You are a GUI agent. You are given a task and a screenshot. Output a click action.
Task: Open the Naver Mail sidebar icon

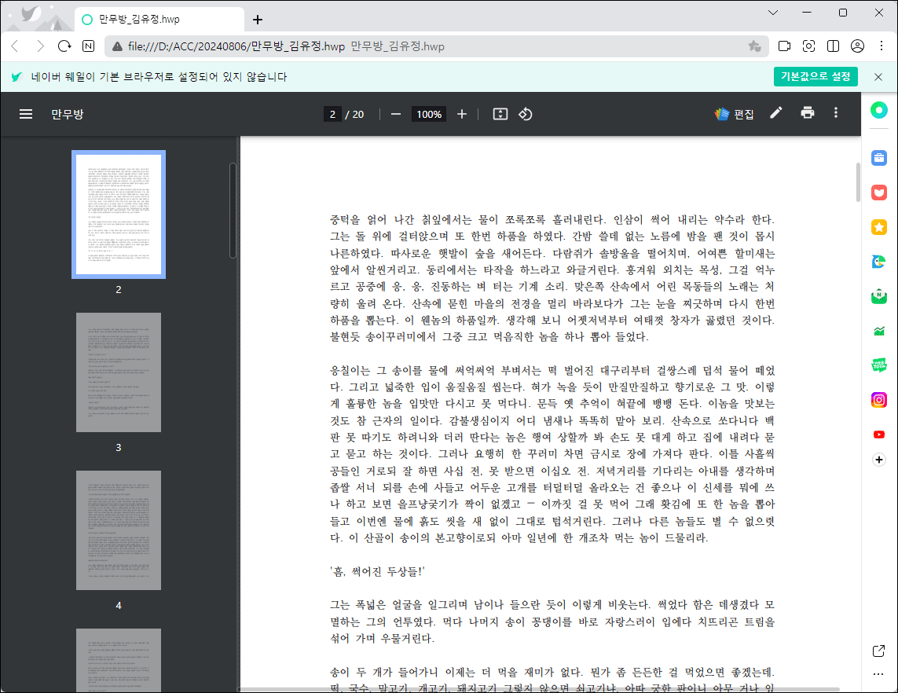click(x=878, y=296)
